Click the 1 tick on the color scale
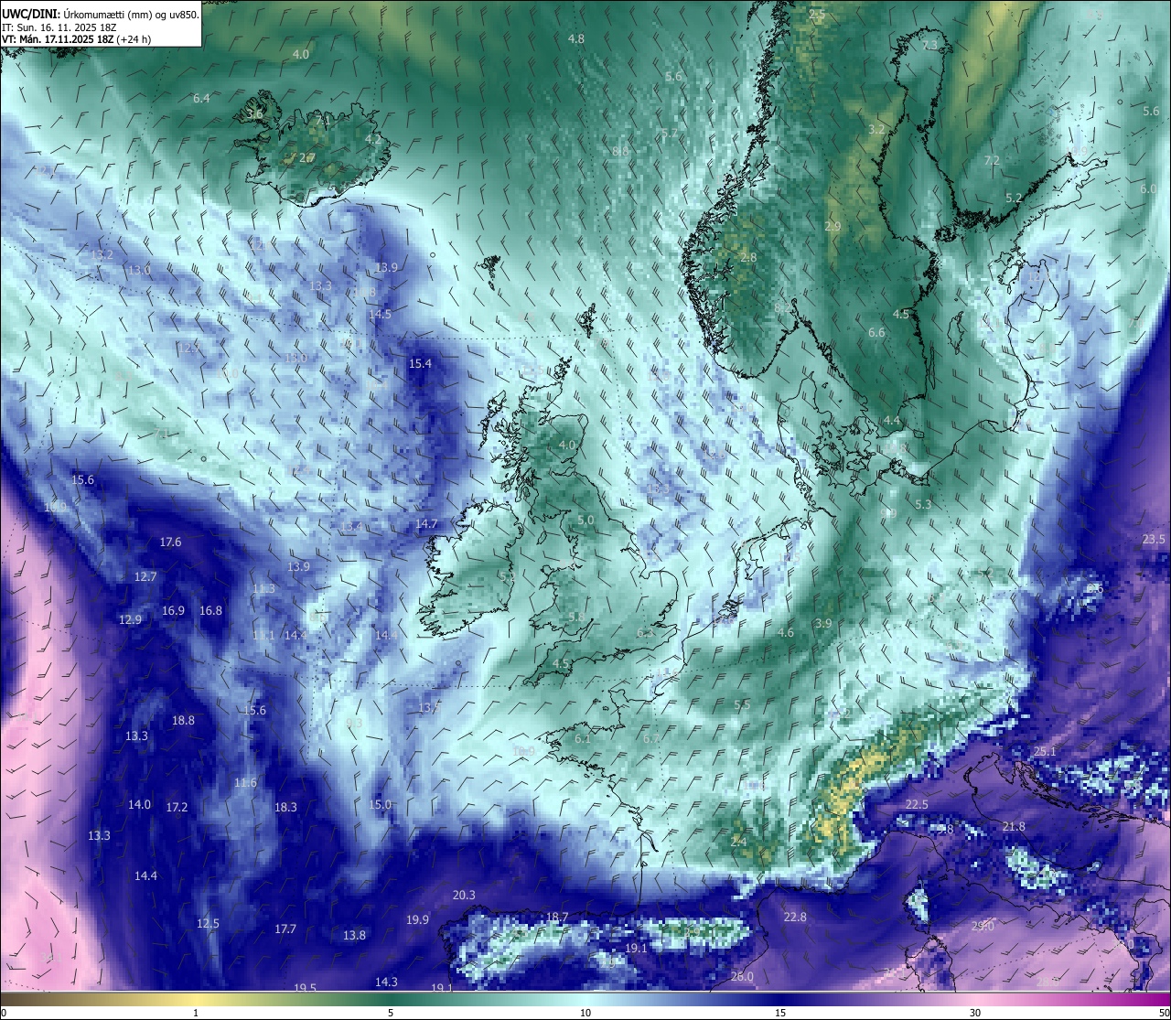The width and height of the screenshot is (1171, 1020). pos(196,1013)
